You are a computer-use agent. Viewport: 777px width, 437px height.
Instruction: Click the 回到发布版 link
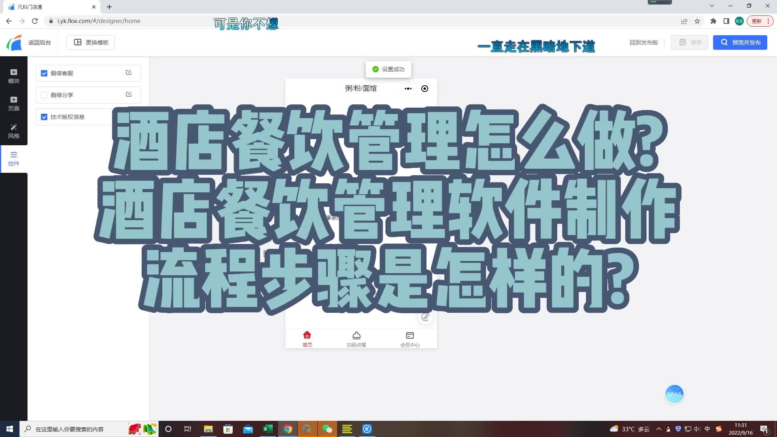pos(643,42)
